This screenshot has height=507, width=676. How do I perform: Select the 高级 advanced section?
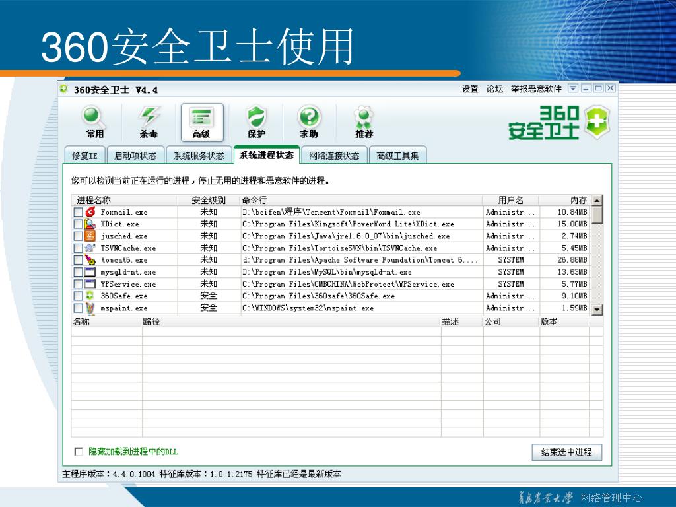(202, 122)
